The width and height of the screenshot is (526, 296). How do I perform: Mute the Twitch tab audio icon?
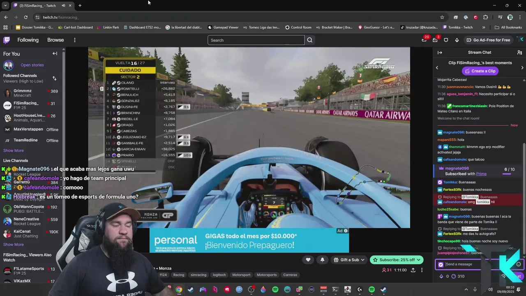[63, 6]
